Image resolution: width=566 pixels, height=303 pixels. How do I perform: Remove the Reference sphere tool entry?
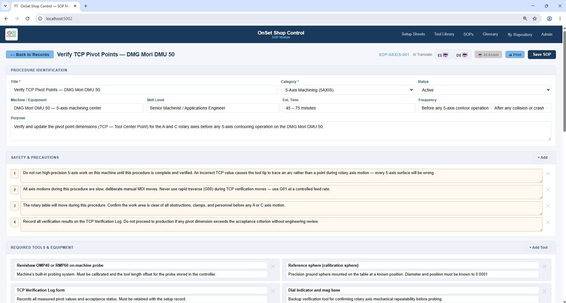pyautogui.click(x=544, y=266)
